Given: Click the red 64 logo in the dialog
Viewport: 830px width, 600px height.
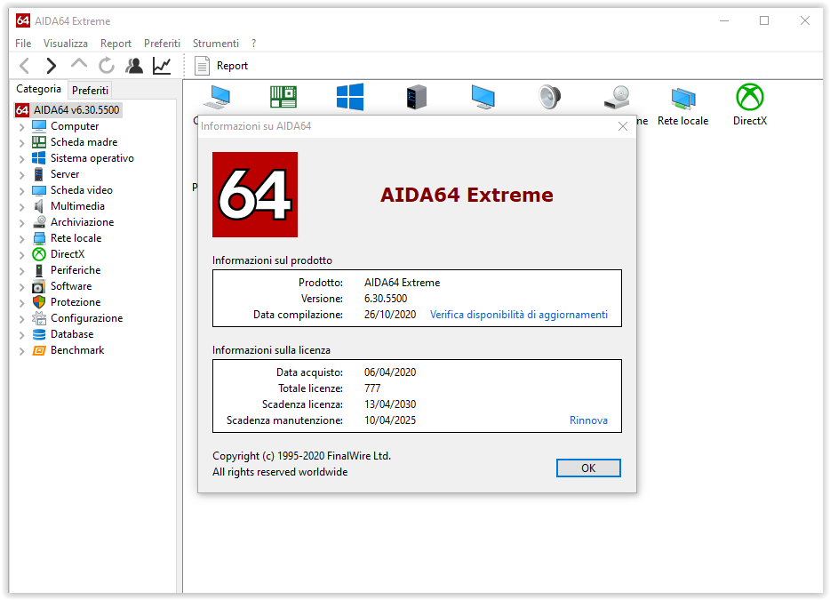Looking at the screenshot, I should click(255, 195).
